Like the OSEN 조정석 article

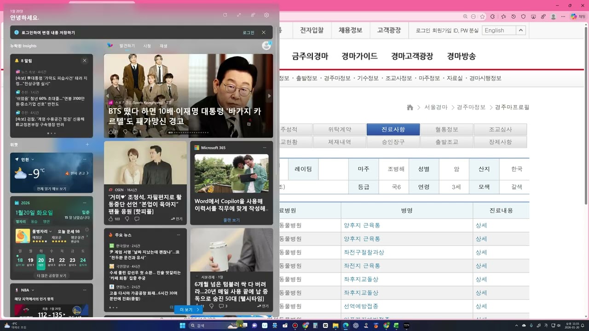(111, 219)
